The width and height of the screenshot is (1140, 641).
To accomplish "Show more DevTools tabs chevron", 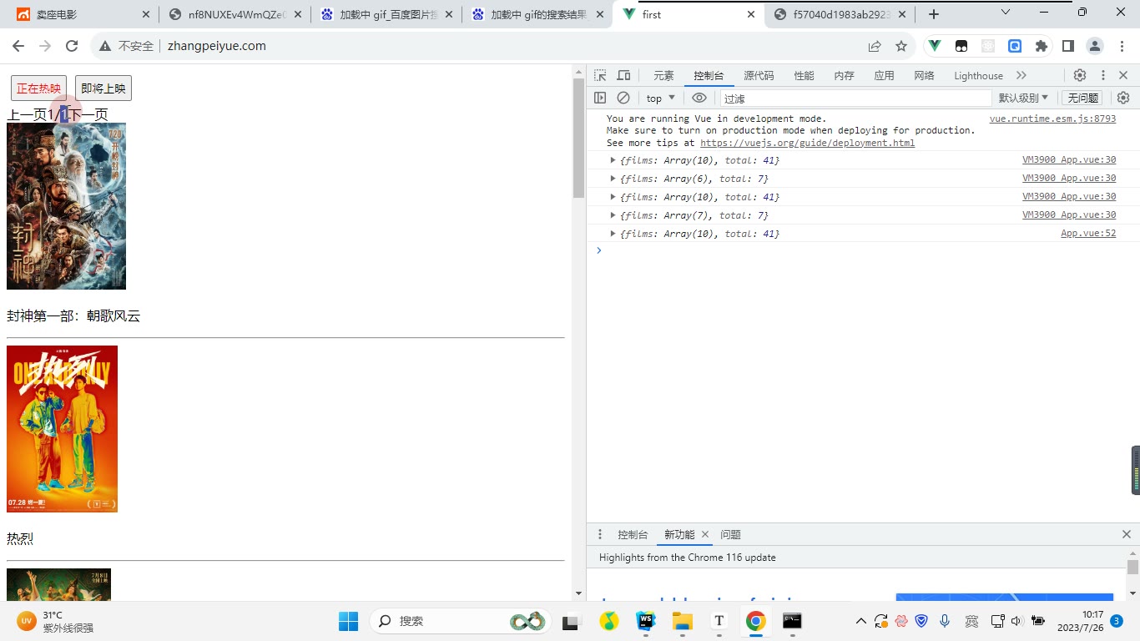I will tap(1021, 75).
